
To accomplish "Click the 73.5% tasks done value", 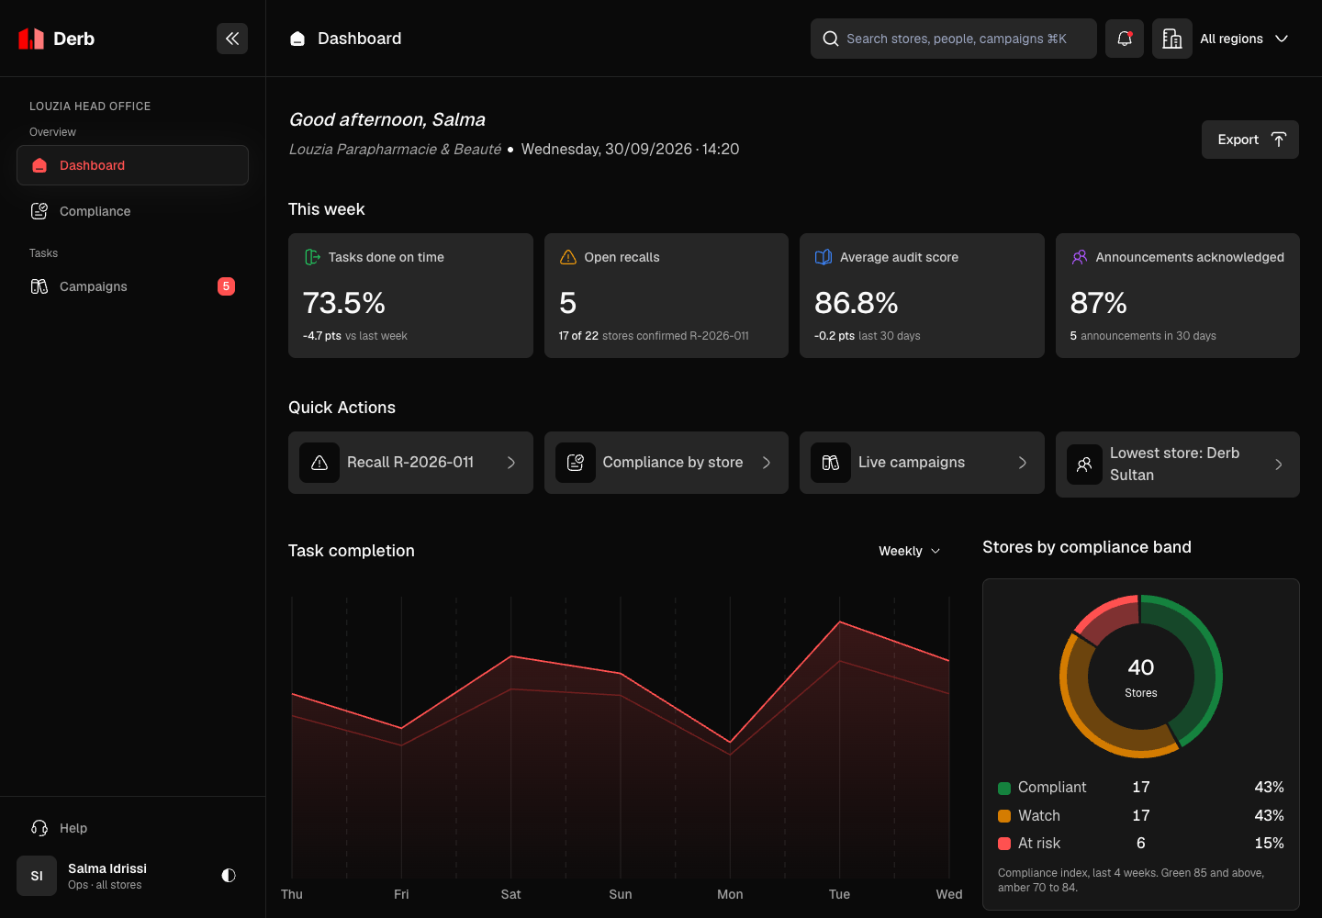I will tap(344, 303).
